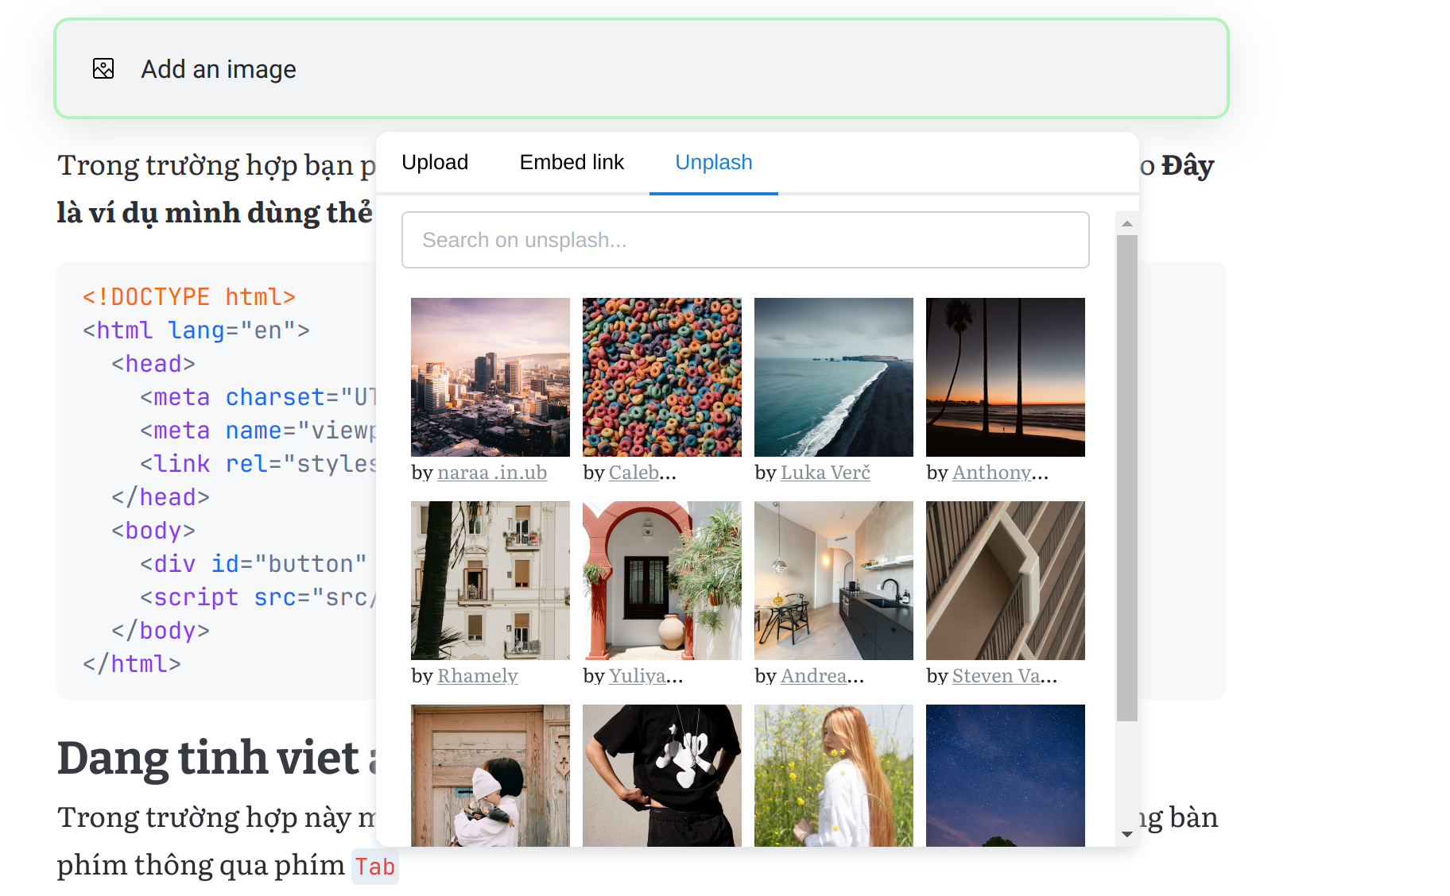
Task: Focus the Search on unsplash field
Action: coord(745,240)
